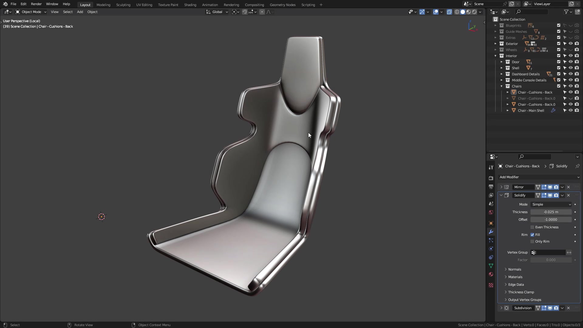
Task: Open the Tool properties tab
Action: 491,167
